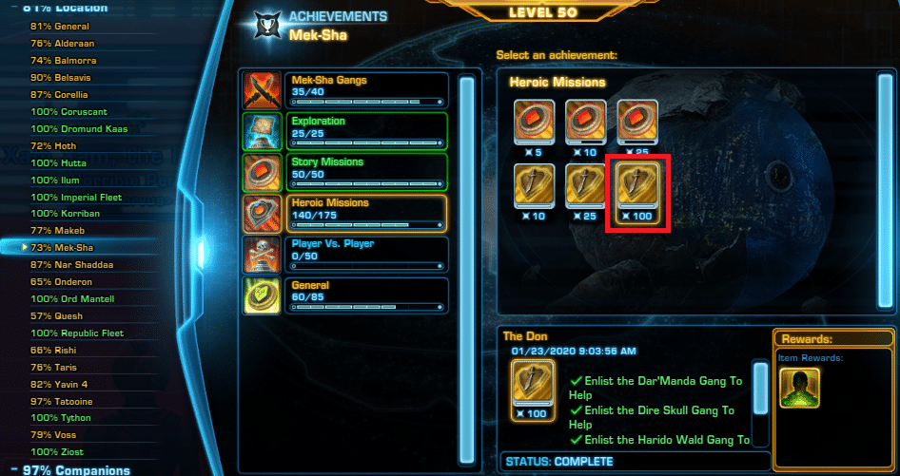Click the Player Vs. Player progress bar
This screenshot has width=900, height=476.
coord(367,266)
